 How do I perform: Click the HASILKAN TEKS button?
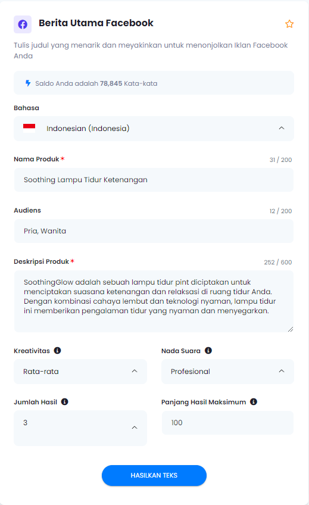click(154, 475)
